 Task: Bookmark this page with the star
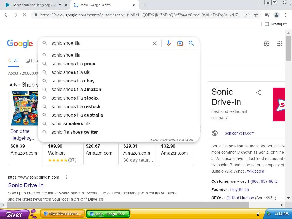coord(256,15)
